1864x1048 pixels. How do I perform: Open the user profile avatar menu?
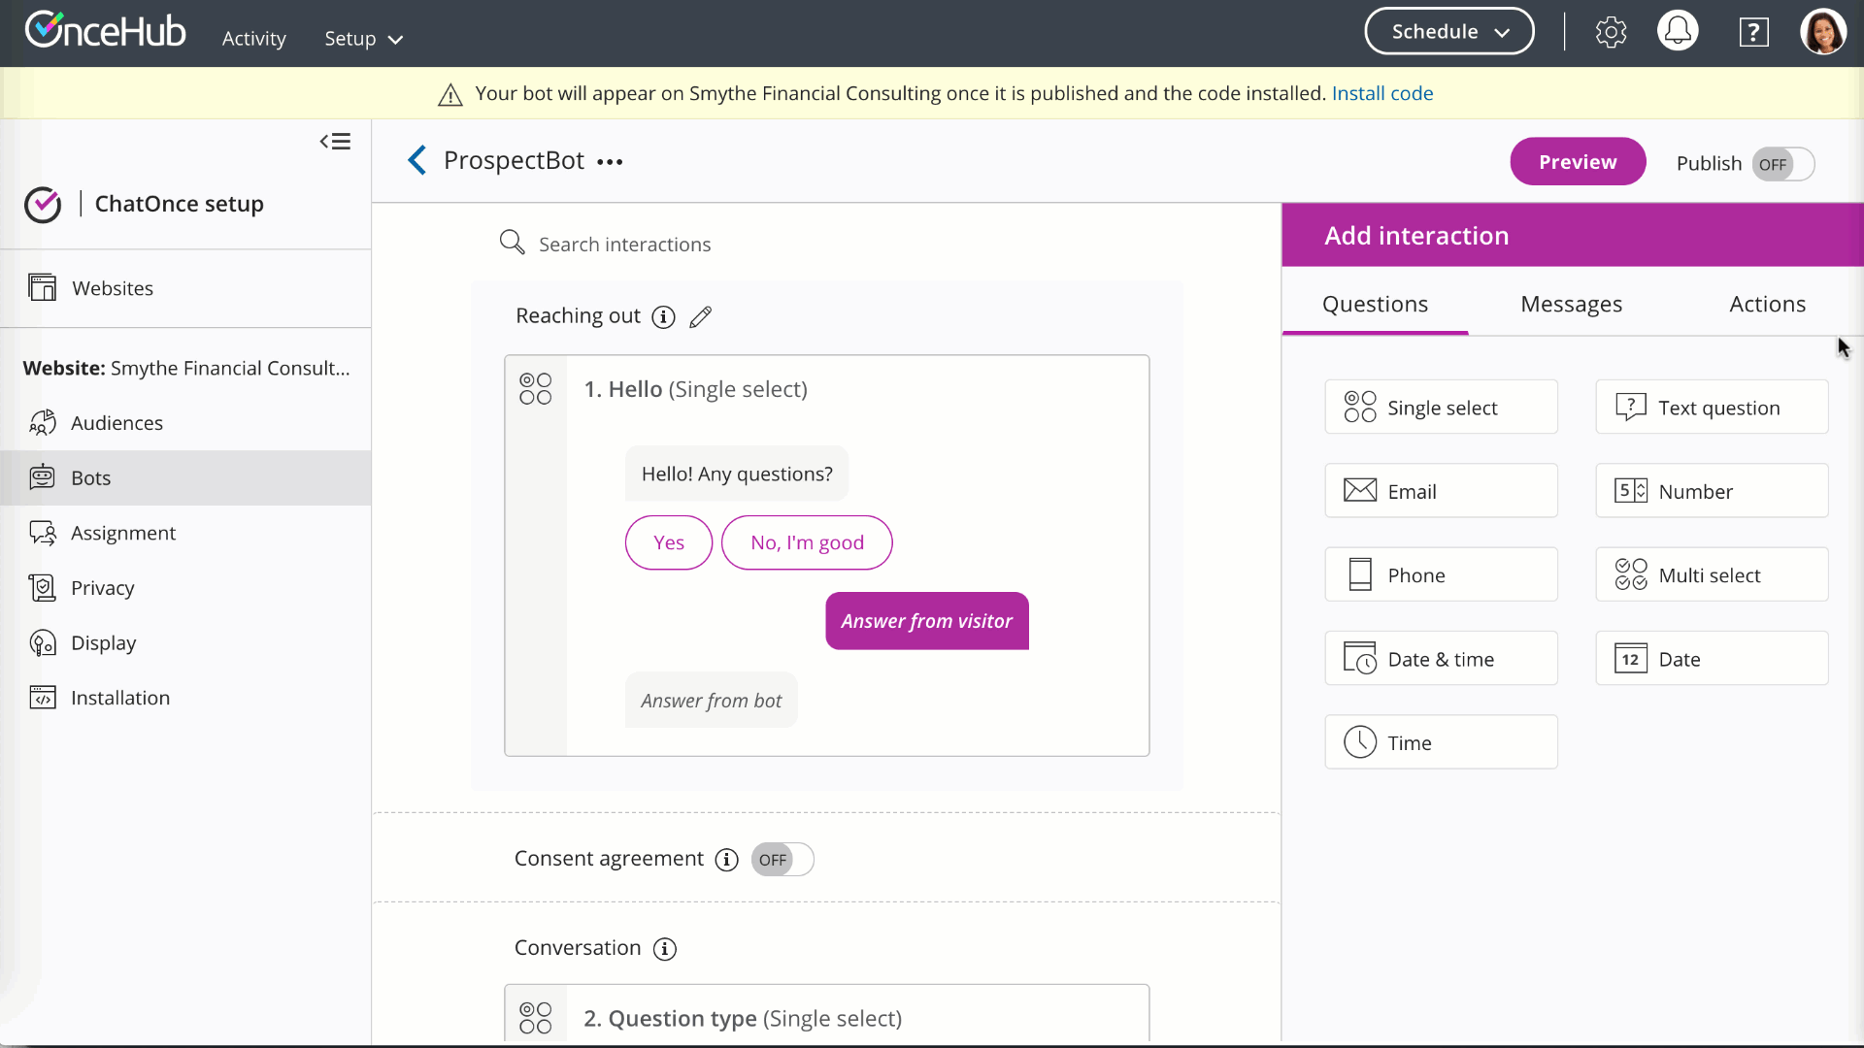1822,32
